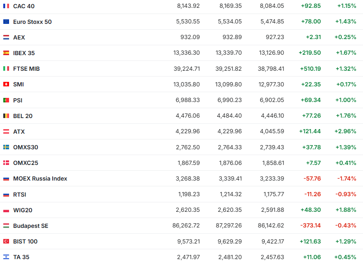Viewport: 363px width, 262px height.
Task: Open the MOEX Russia Index link
Action: 40,179
